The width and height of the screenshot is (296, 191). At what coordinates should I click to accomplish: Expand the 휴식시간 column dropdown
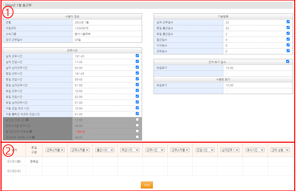(255, 150)
